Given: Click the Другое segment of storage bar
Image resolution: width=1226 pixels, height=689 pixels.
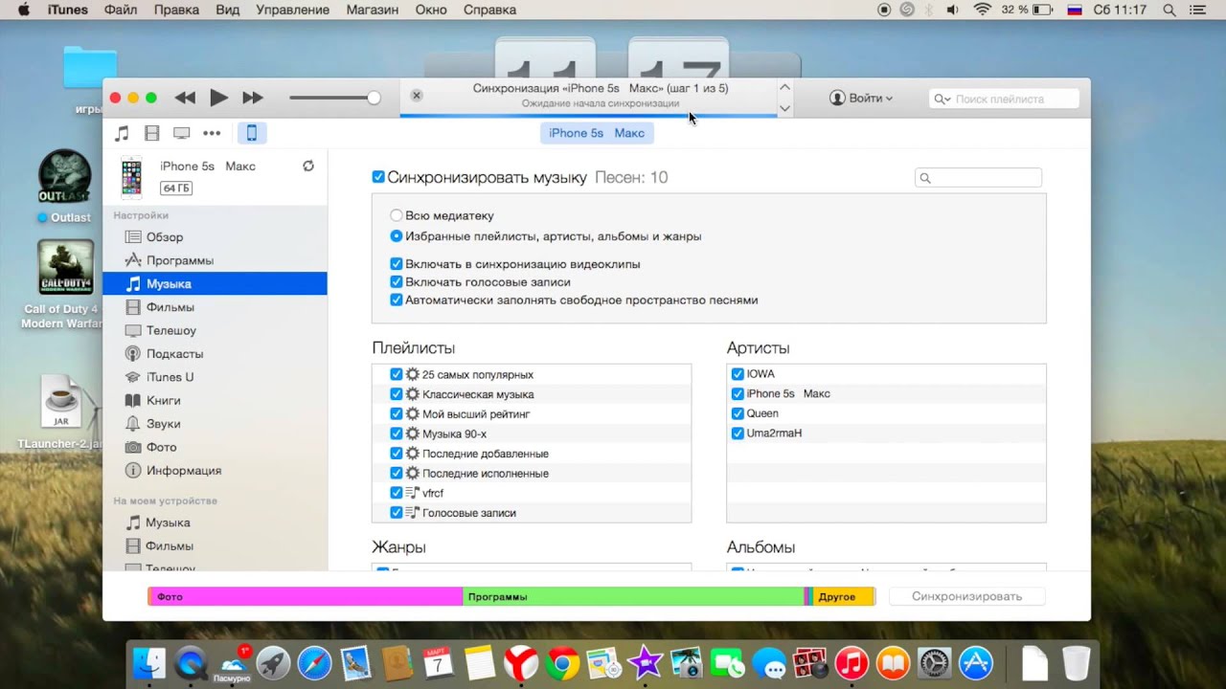Looking at the screenshot, I should (x=845, y=596).
